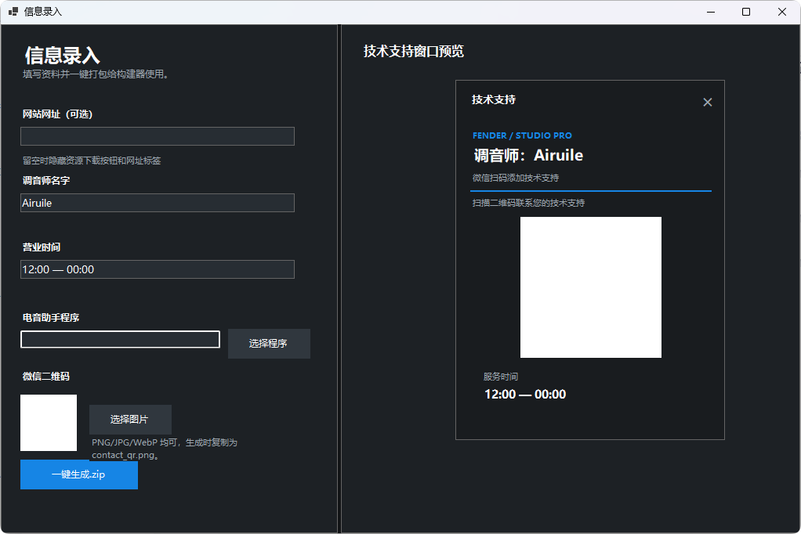
Task: Click the 微信二维码 label
Action: tap(46, 377)
